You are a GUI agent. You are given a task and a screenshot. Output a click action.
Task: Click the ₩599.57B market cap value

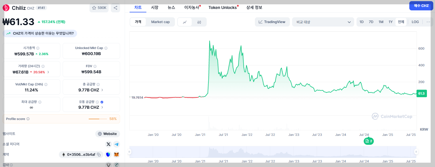24,54
